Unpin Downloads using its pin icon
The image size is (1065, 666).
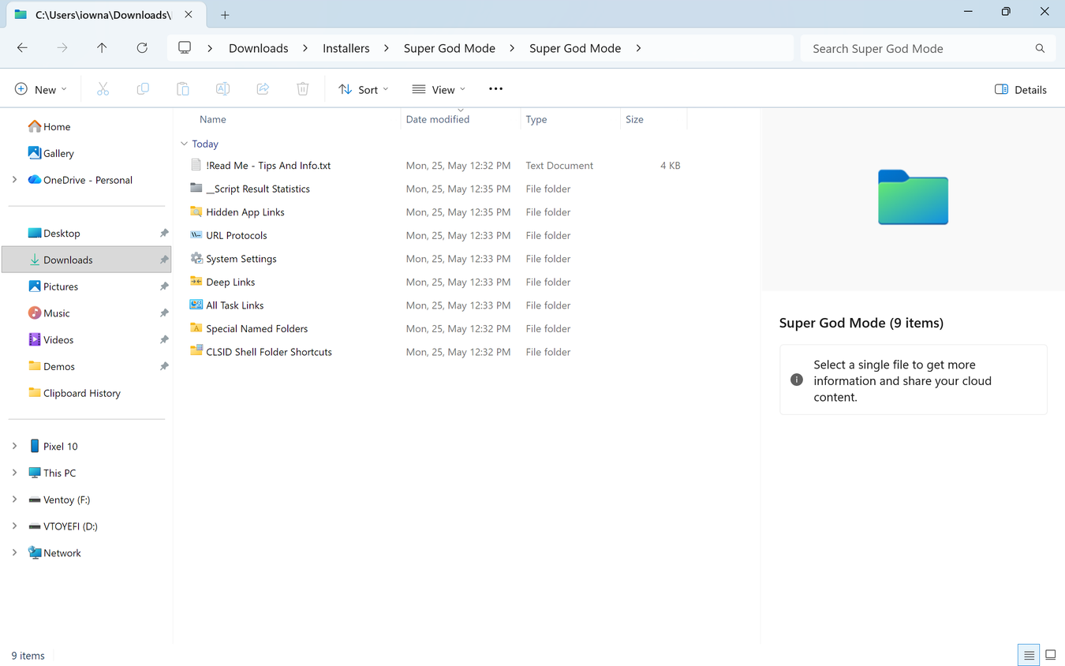164,260
